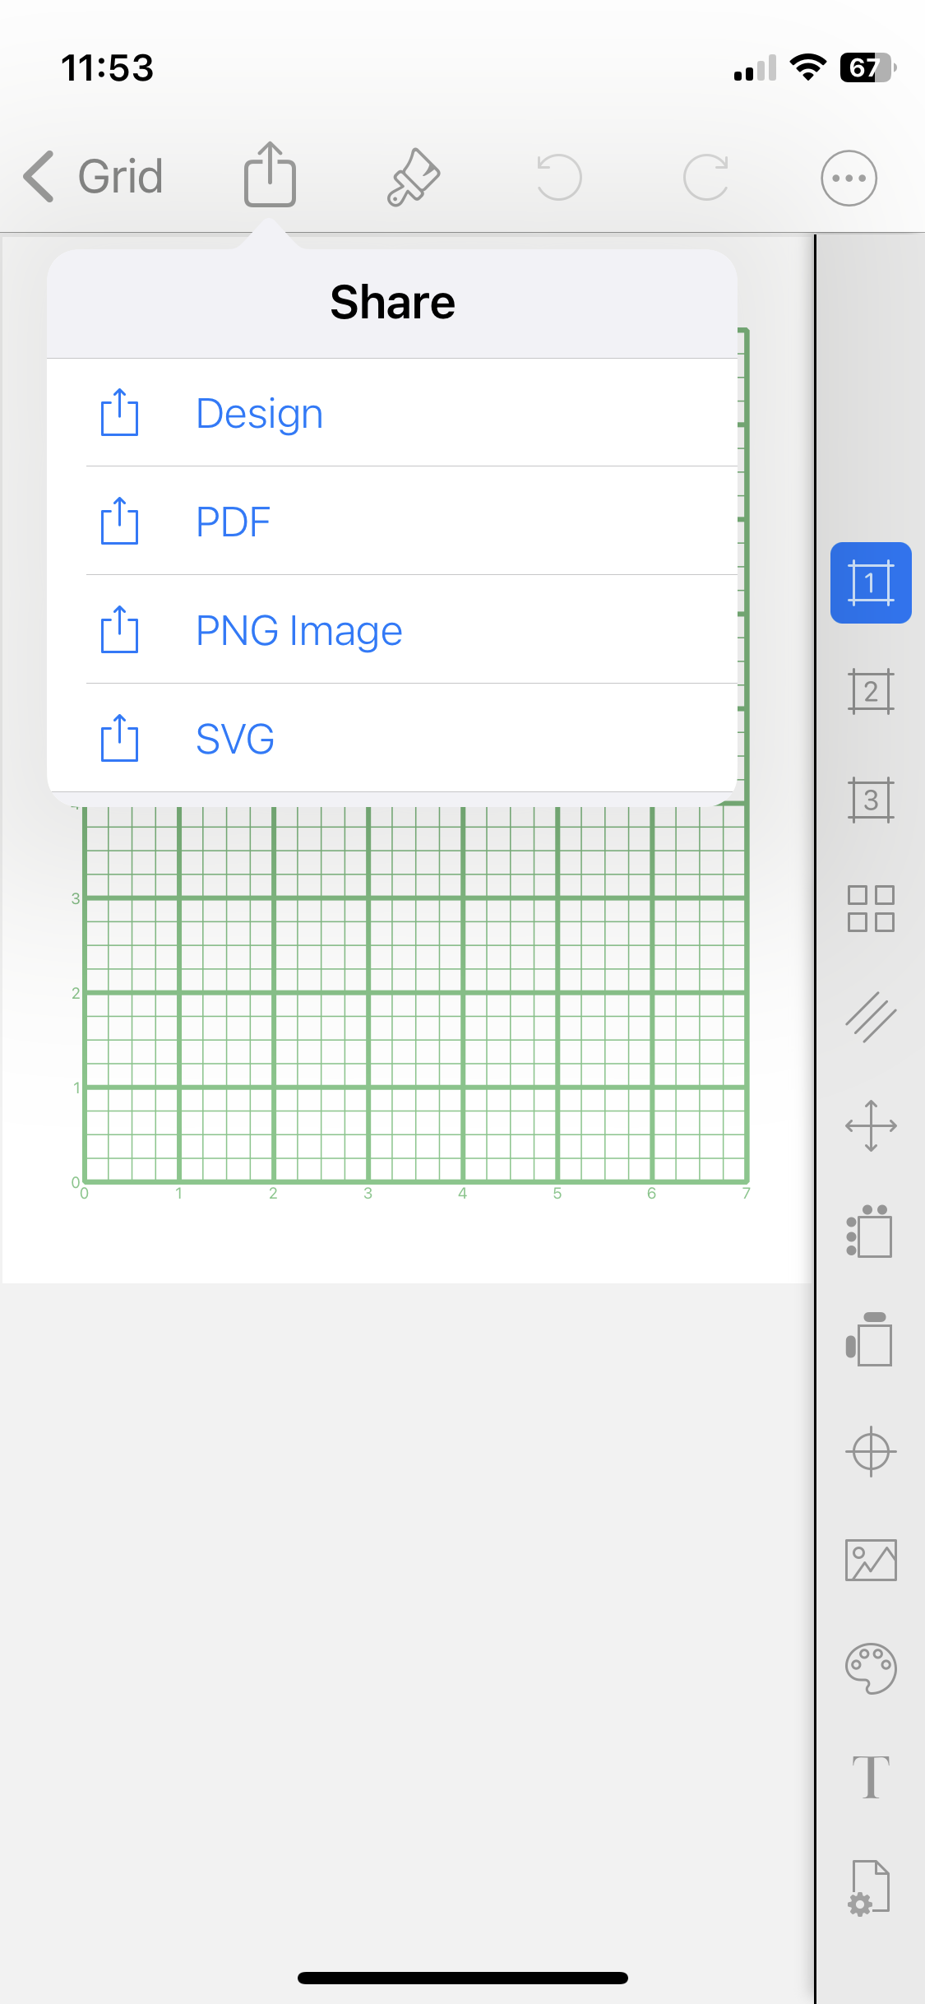Click the undo arrow

click(x=558, y=176)
